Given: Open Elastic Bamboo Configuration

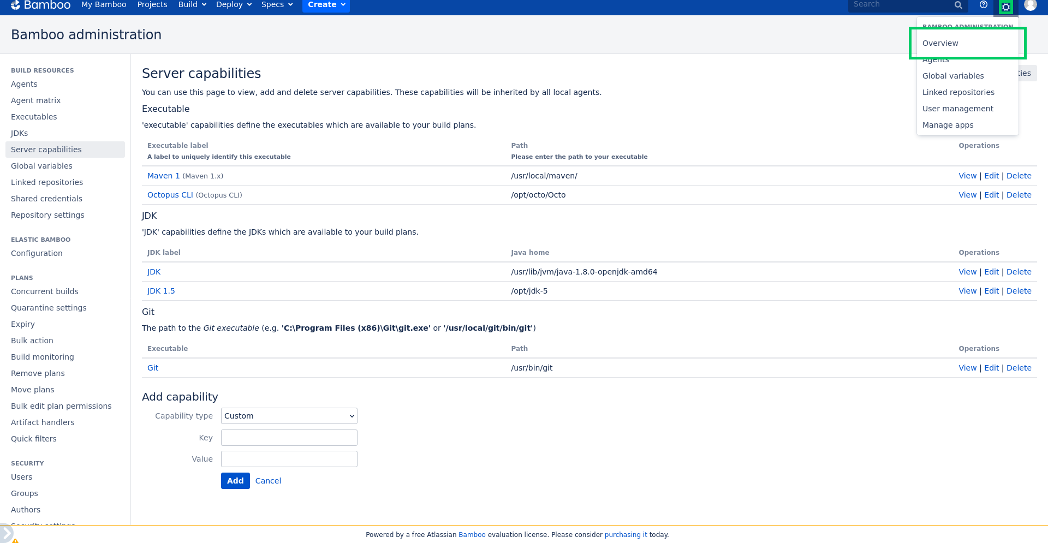Looking at the screenshot, I should pos(37,253).
